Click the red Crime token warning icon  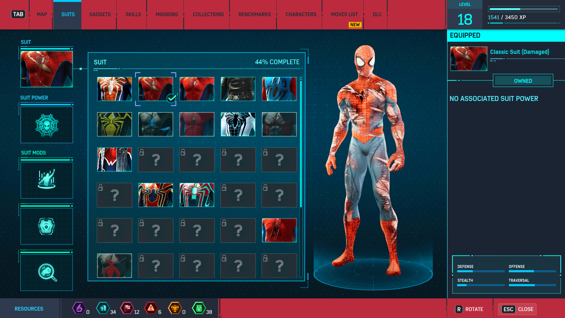(x=151, y=308)
